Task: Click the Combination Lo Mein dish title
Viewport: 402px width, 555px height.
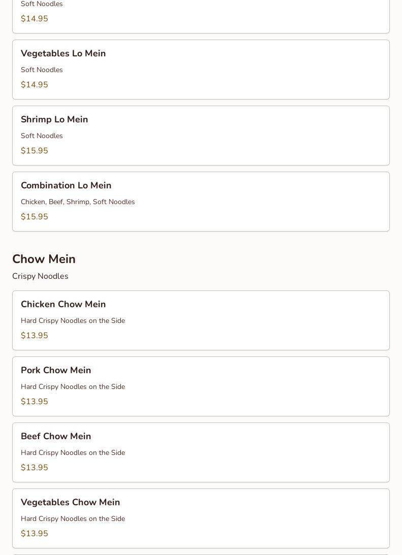Action: [x=66, y=185]
